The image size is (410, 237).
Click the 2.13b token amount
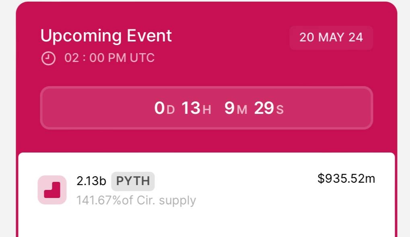click(x=91, y=181)
